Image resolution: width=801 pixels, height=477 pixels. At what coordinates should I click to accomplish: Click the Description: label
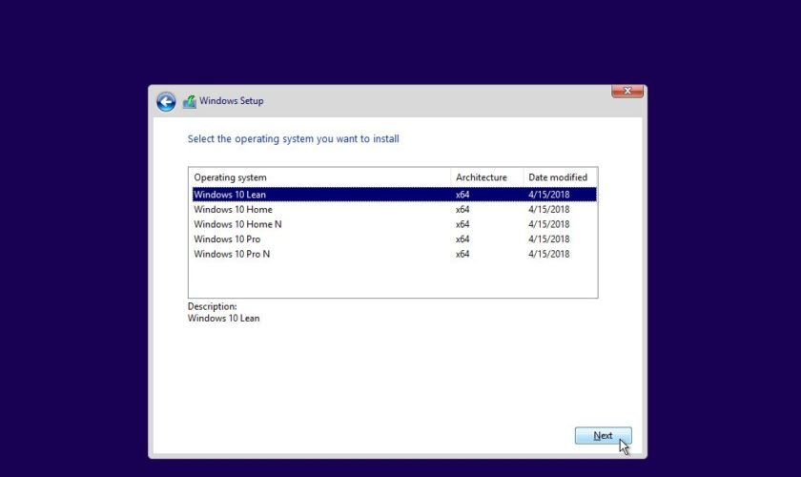pyautogui.click(x=212, y=306)
